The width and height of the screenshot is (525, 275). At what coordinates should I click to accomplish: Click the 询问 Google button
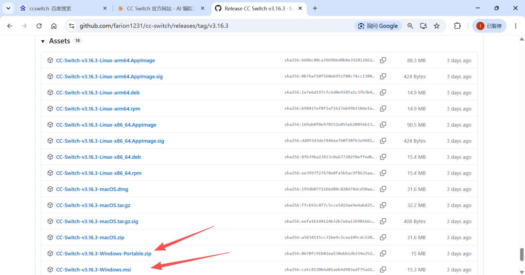point(378,26)
